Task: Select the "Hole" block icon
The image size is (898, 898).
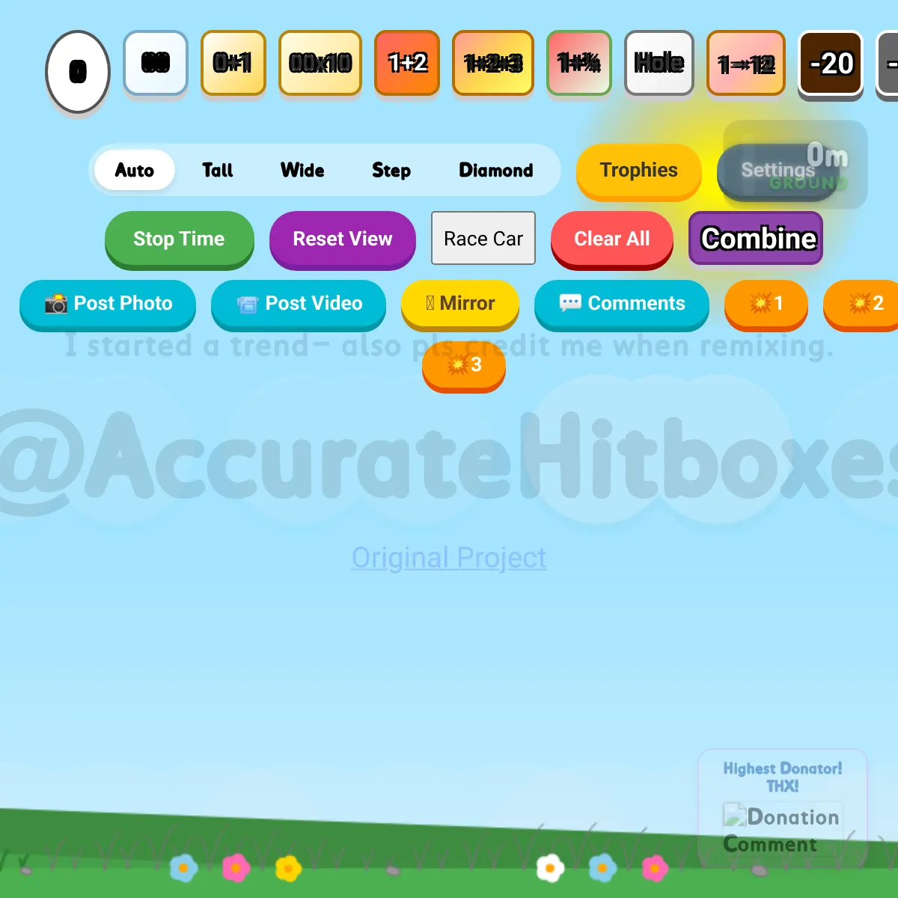Action: (x=659, y=64)
